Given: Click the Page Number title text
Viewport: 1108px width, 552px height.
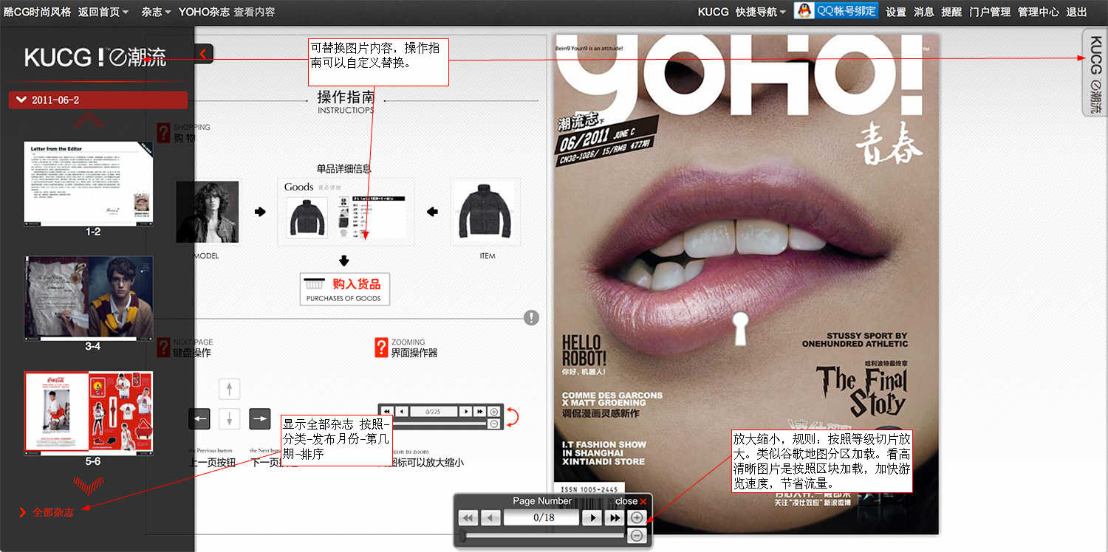Looking at the screenshot, I should point(542,501).
